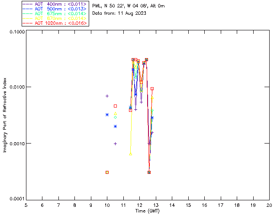Click the red dashed line sample in the legend
The image size is (277, 222).
pyautogui.click(x=28, y=23)
